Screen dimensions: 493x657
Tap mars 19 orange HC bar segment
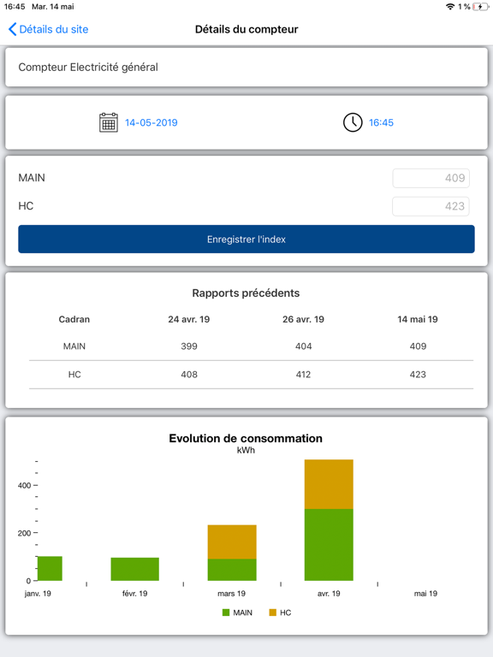(232, 542)
